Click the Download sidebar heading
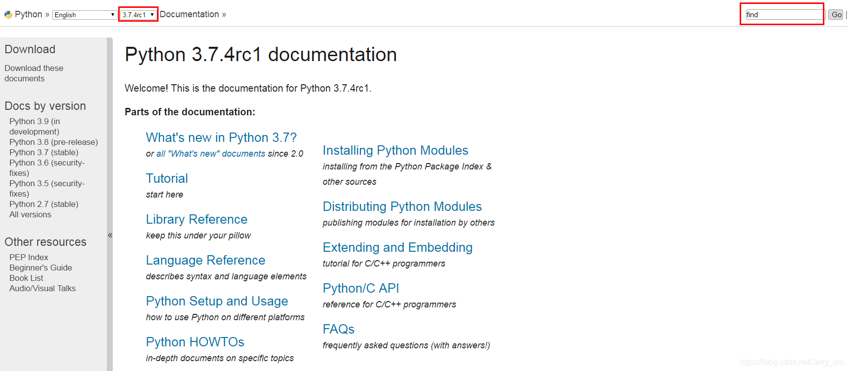 [x=30, y=49]
